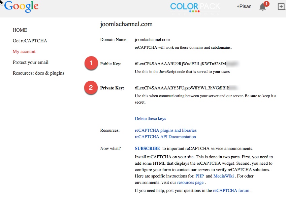Click the Domain Name value joomlachannel.com

point(152,40)
